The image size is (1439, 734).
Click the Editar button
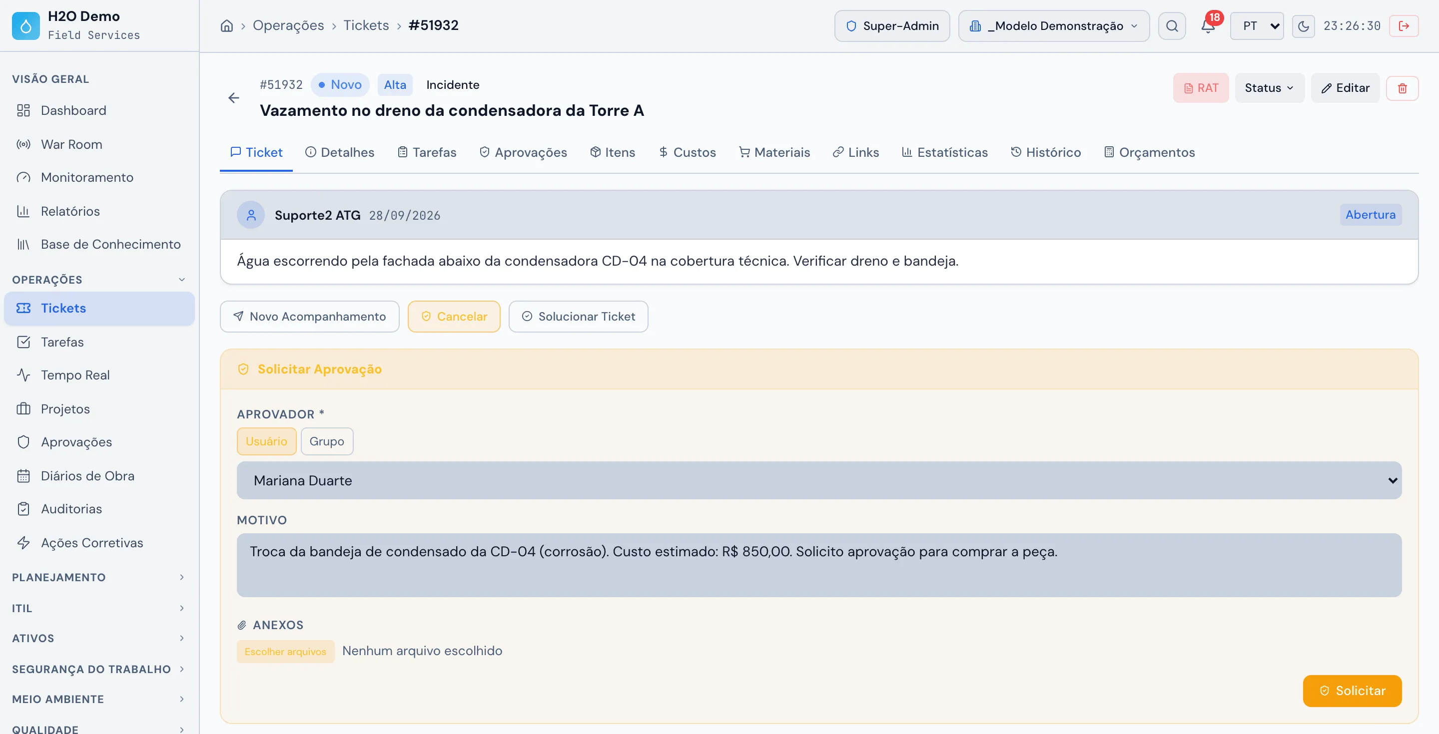(1345, 88)
